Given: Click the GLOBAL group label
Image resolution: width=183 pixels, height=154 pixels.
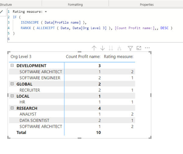Looking at the screenshot, I should pyautogui.click(x=24, y=84).
